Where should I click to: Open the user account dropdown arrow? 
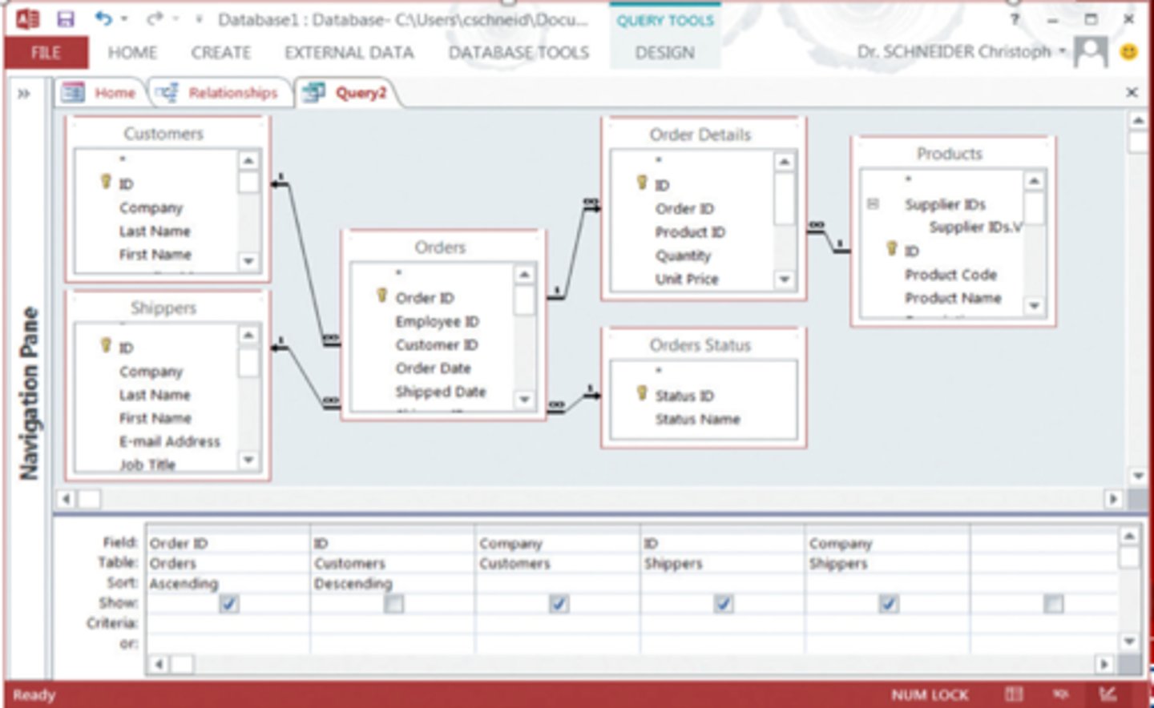(1062, 52)
